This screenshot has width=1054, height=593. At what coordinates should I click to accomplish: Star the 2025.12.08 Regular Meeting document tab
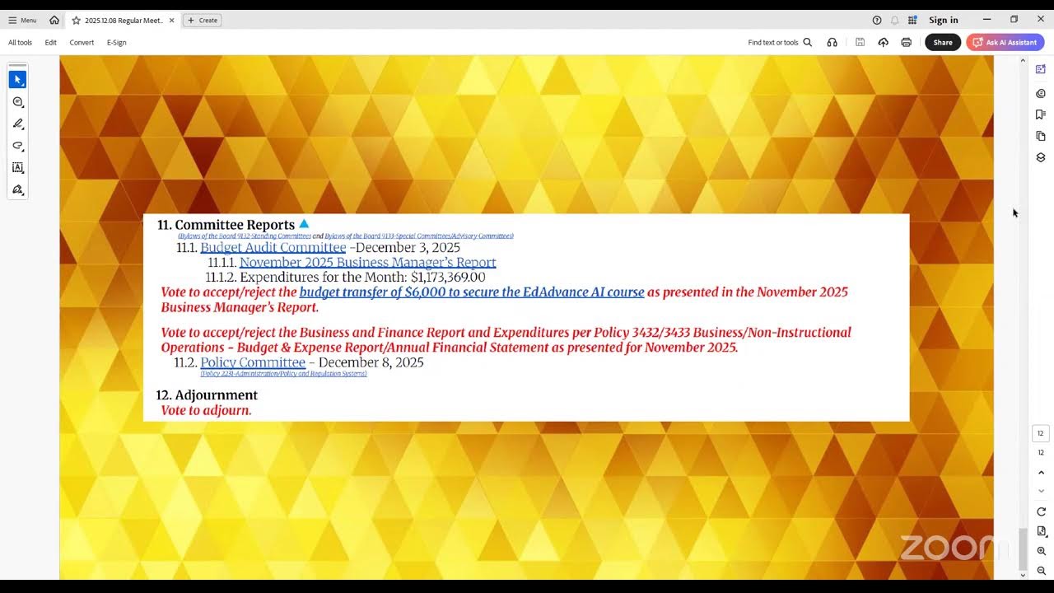[76, 20]
